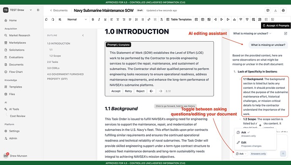Jump to bottom of AI chat
The width and height of the screenshot is (291, 165).
[x=260, y=125]
